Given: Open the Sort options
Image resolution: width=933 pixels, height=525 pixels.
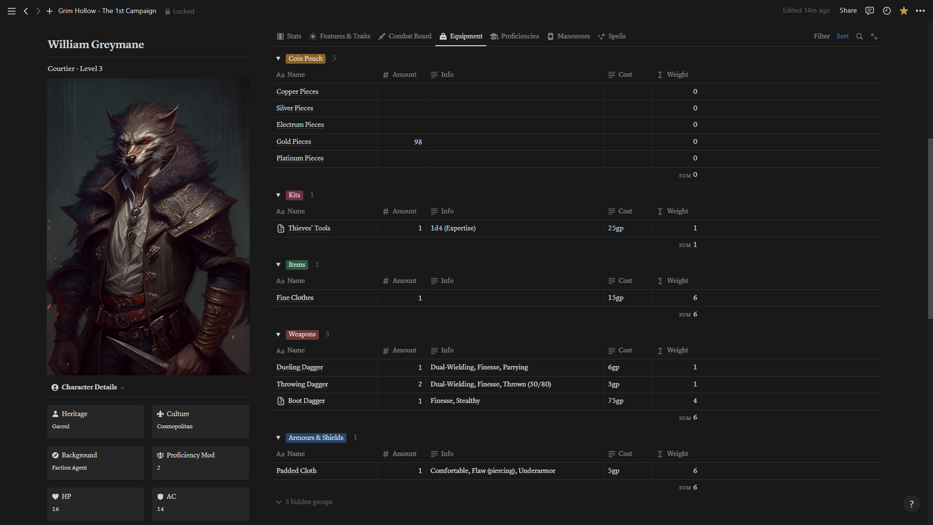Looking at the screenshot, I should pyautogui.click(x=842, y=36).
